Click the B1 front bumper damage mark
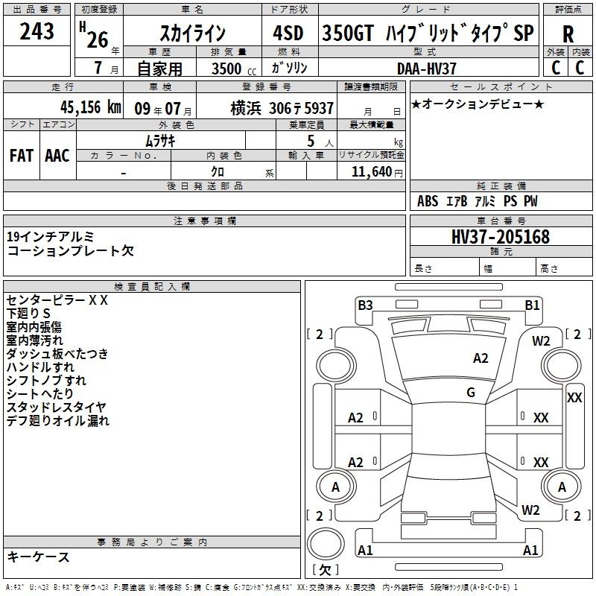Image resolution: width=596 pixels, height=596 pixels. [x=532, y=305]
